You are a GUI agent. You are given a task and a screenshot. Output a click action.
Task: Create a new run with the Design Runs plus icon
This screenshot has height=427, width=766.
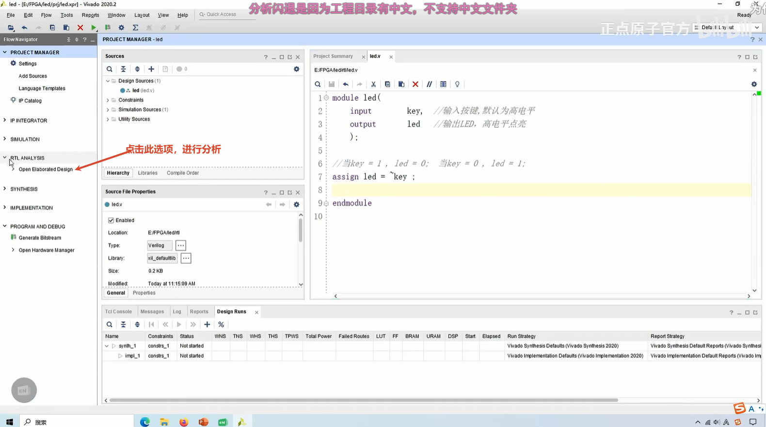(x=207, y=324)
